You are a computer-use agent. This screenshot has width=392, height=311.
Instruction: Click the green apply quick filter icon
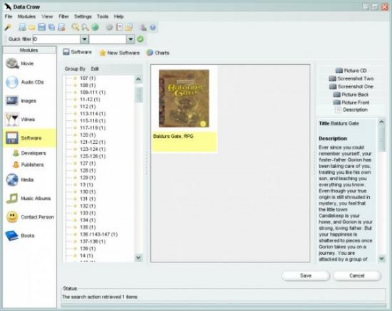coord(140,39)
